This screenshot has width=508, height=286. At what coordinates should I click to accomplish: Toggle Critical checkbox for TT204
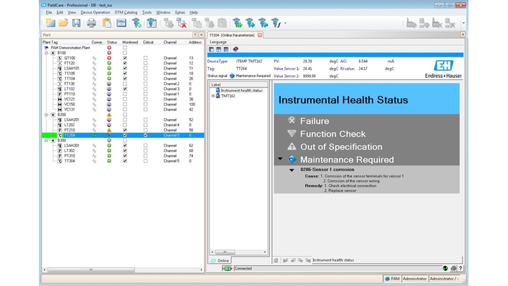tap(146, 135)
